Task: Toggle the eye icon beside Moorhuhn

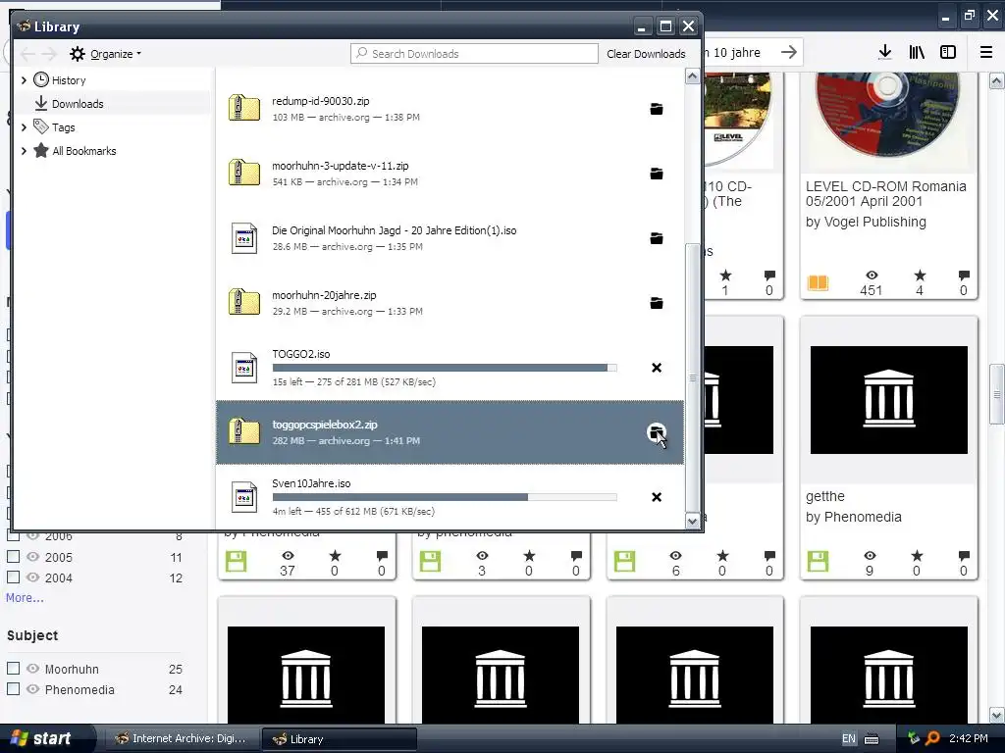Action: pos(32,669)
